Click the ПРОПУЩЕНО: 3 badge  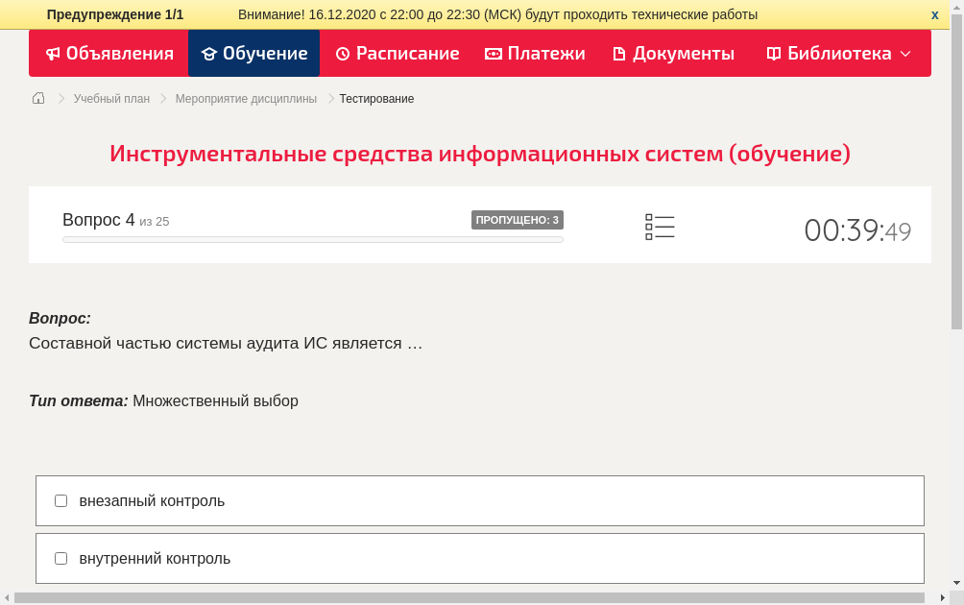517,219
